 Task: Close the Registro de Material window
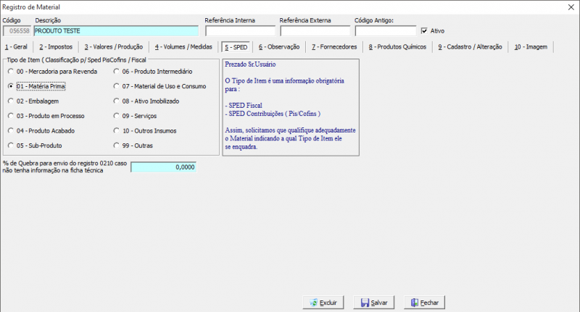tap(571, 7)
